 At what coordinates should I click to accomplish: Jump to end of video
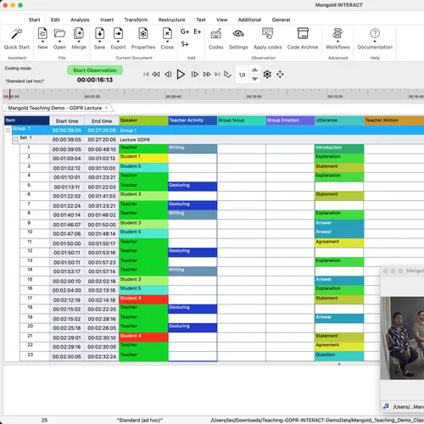click(x=217, y=75)
